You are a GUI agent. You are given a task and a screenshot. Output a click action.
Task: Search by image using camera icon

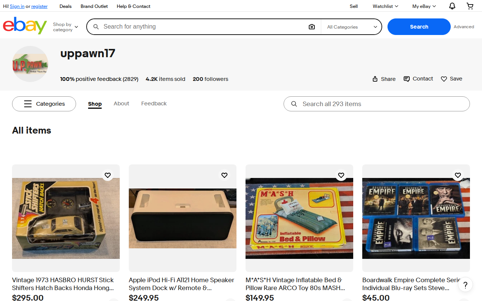point(311,27)
